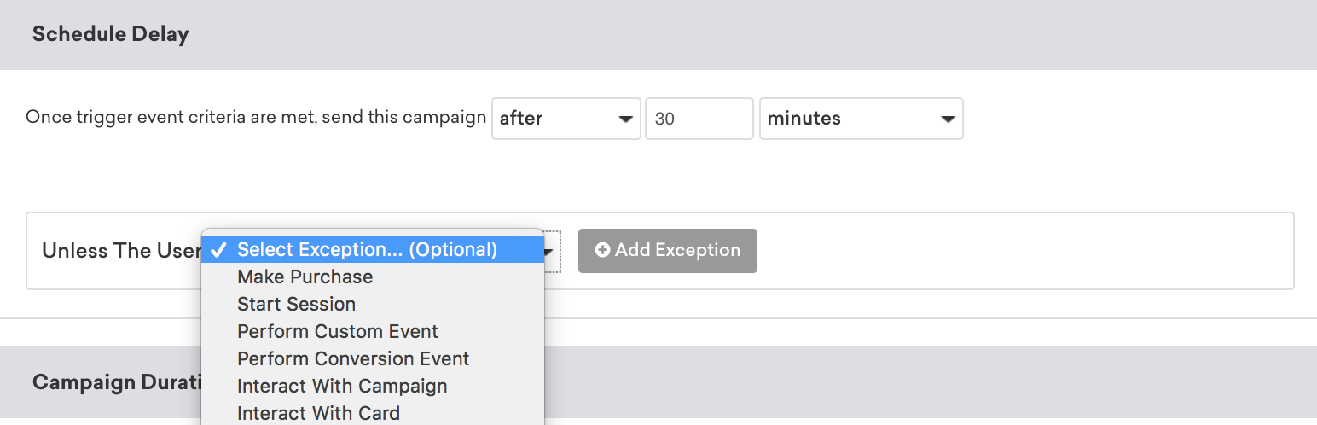1317x425 pixels.
Task: Click the checkmark beside Select Exception
Action: pos(218,249)
